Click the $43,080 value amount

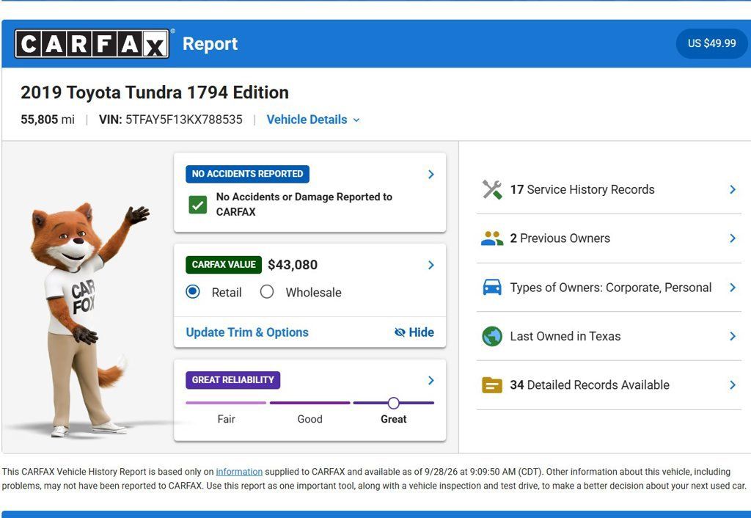pos(293,265)
